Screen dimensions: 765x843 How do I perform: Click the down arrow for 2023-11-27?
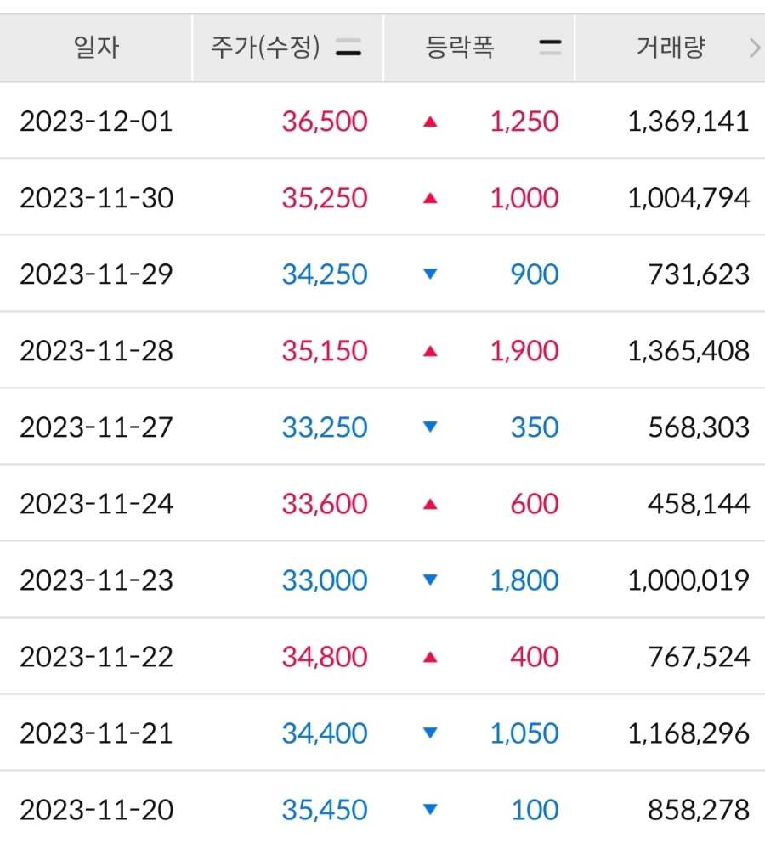430,427
